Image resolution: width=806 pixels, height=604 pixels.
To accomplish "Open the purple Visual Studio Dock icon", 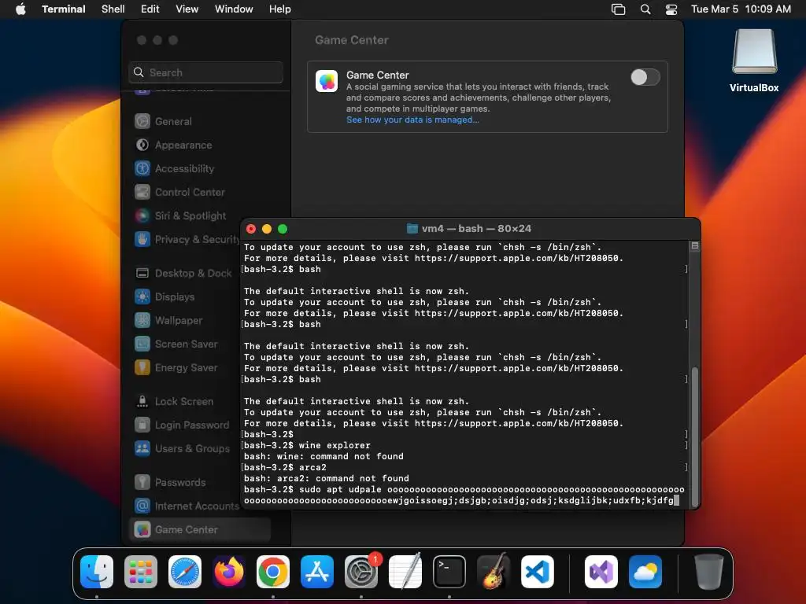I will pos(601,572).
